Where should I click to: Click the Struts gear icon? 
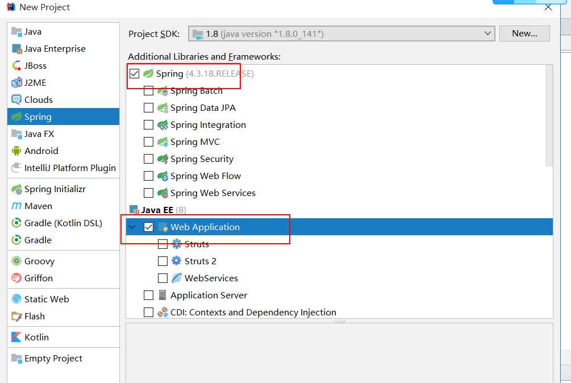pyautogui.click(x=176, y=244)
